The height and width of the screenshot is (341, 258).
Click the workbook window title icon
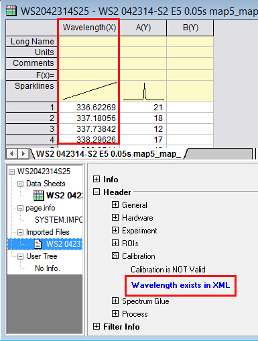pyautogui.click(x=11, y=10)
